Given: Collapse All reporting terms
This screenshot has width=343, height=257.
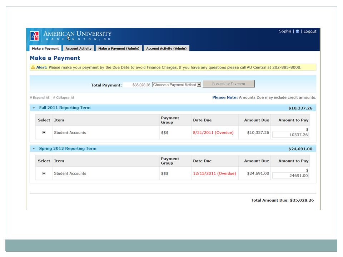Looking at the screenshot, I should click(64, 98).
